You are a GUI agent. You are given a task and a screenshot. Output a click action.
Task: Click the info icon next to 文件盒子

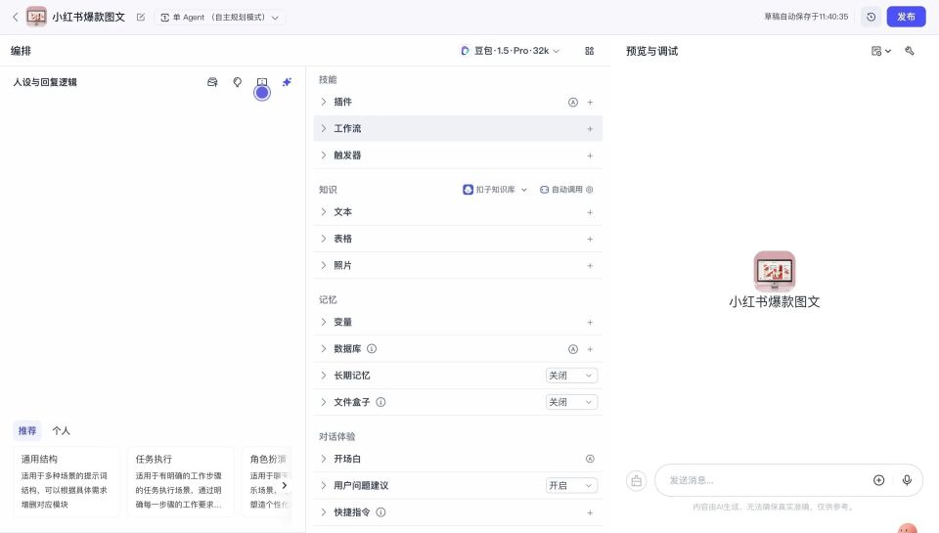click(380, 402)
